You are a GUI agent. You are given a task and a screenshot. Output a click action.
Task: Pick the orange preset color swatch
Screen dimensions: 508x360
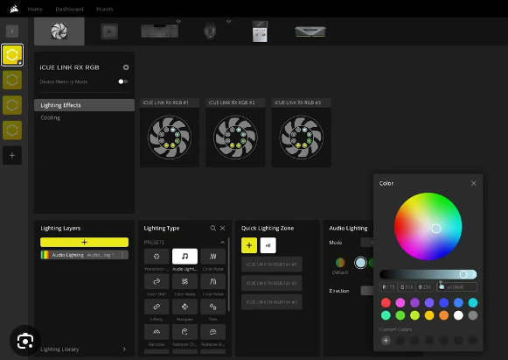[x=443, y=315]
